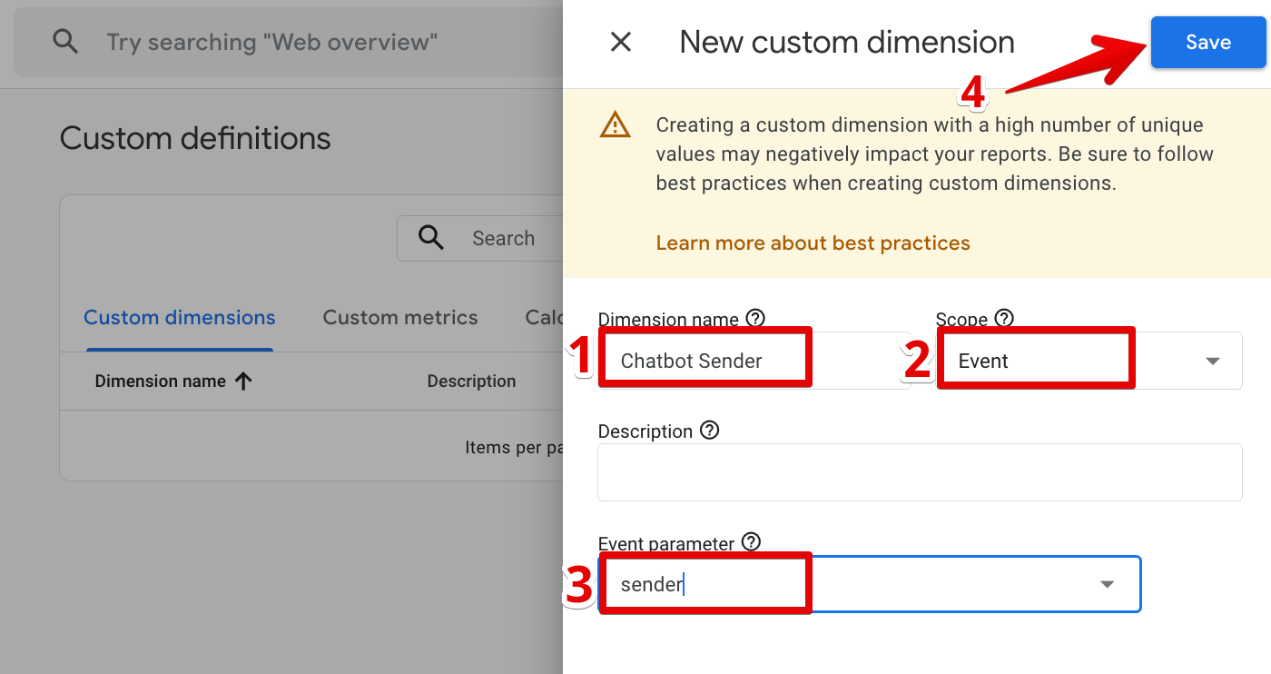
Task: Click the Try searching Web overview box
Action: click(x=272, y=42)
